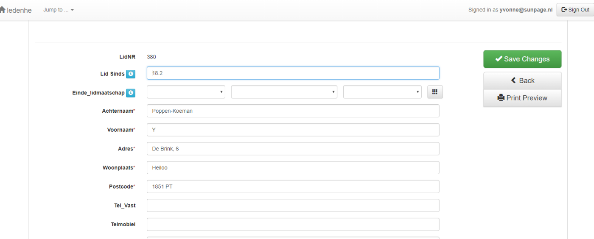Click the Save Changes button
594x239 pixels.
tap(522, 59)
